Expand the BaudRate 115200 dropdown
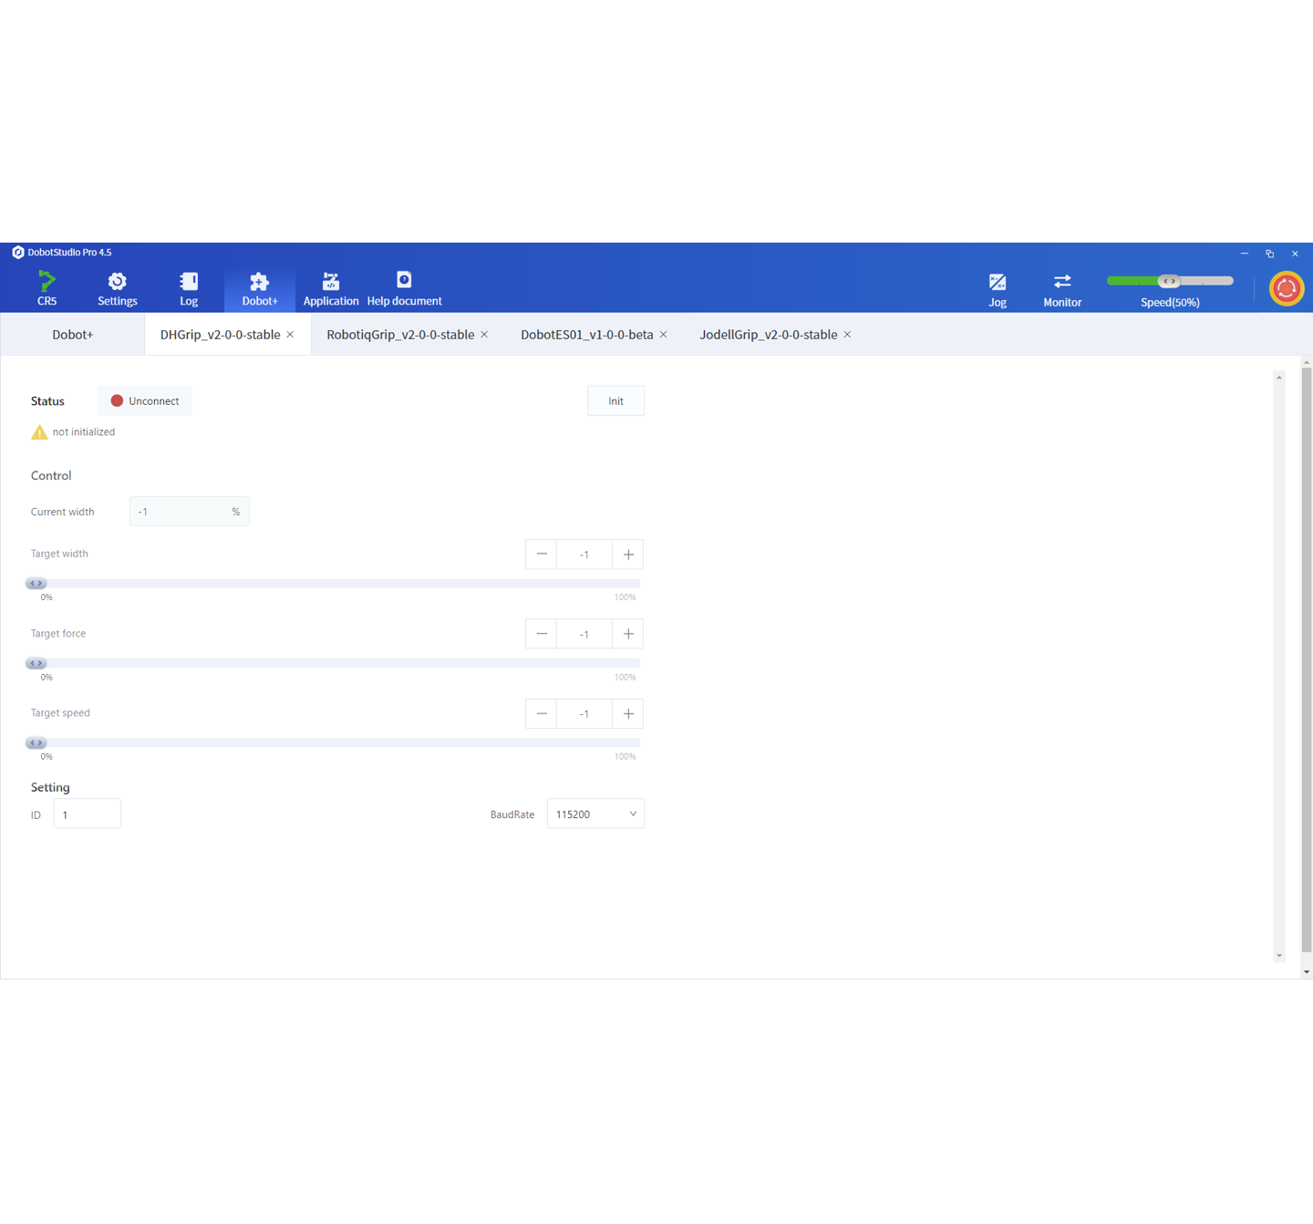Viewport: 1313px width, 1224px height. pyautogui.click(x=595, y=814)
